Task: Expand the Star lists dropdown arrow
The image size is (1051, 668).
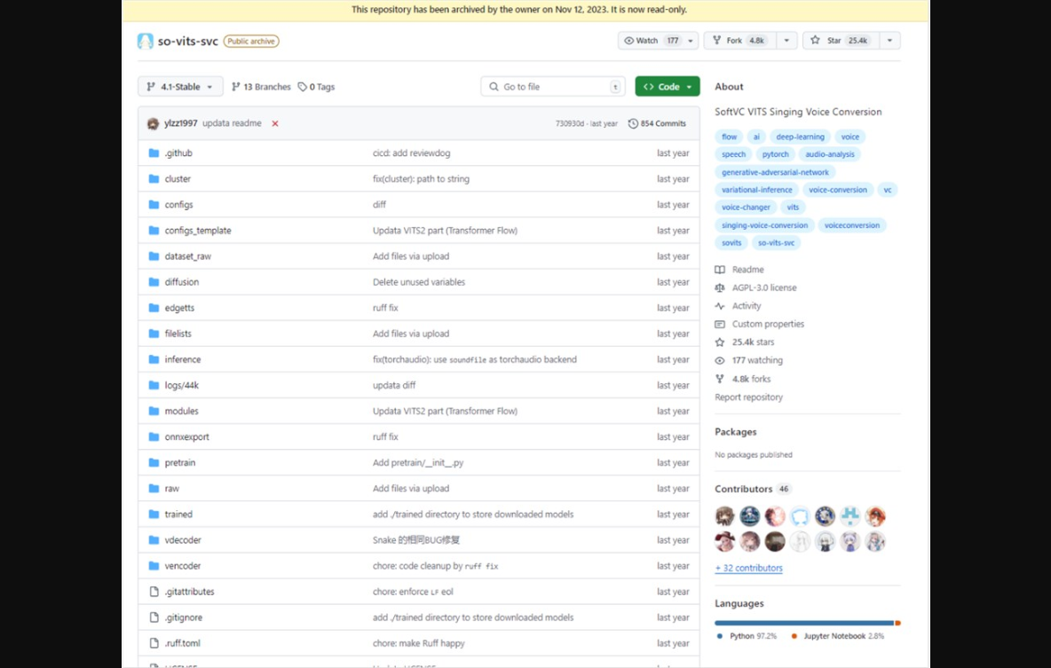Action: (x=889, y=40)
